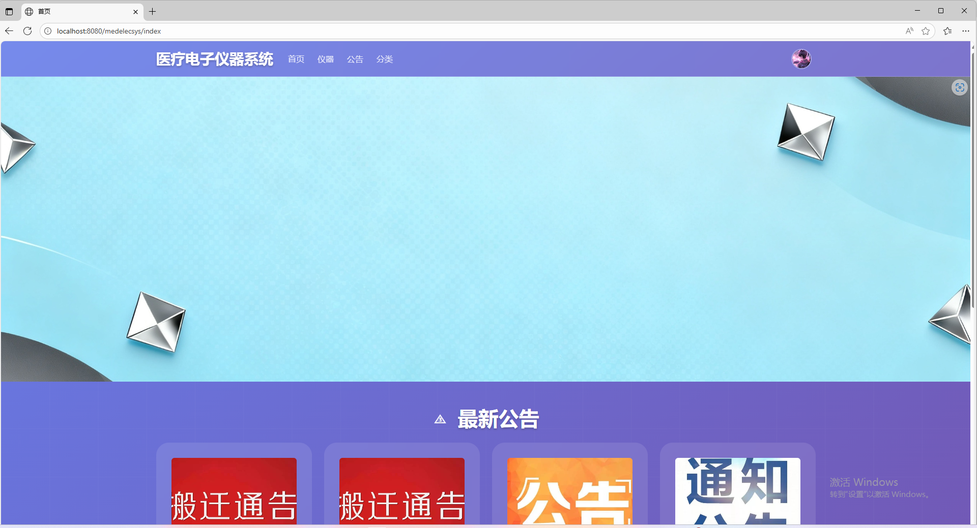This screenshot has height=528, width=977.
Task: Open a new tab with plus button
Action: point(152,11)
